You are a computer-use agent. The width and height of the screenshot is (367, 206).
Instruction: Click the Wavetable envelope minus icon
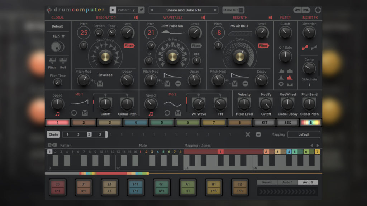(x=178, y=83)
